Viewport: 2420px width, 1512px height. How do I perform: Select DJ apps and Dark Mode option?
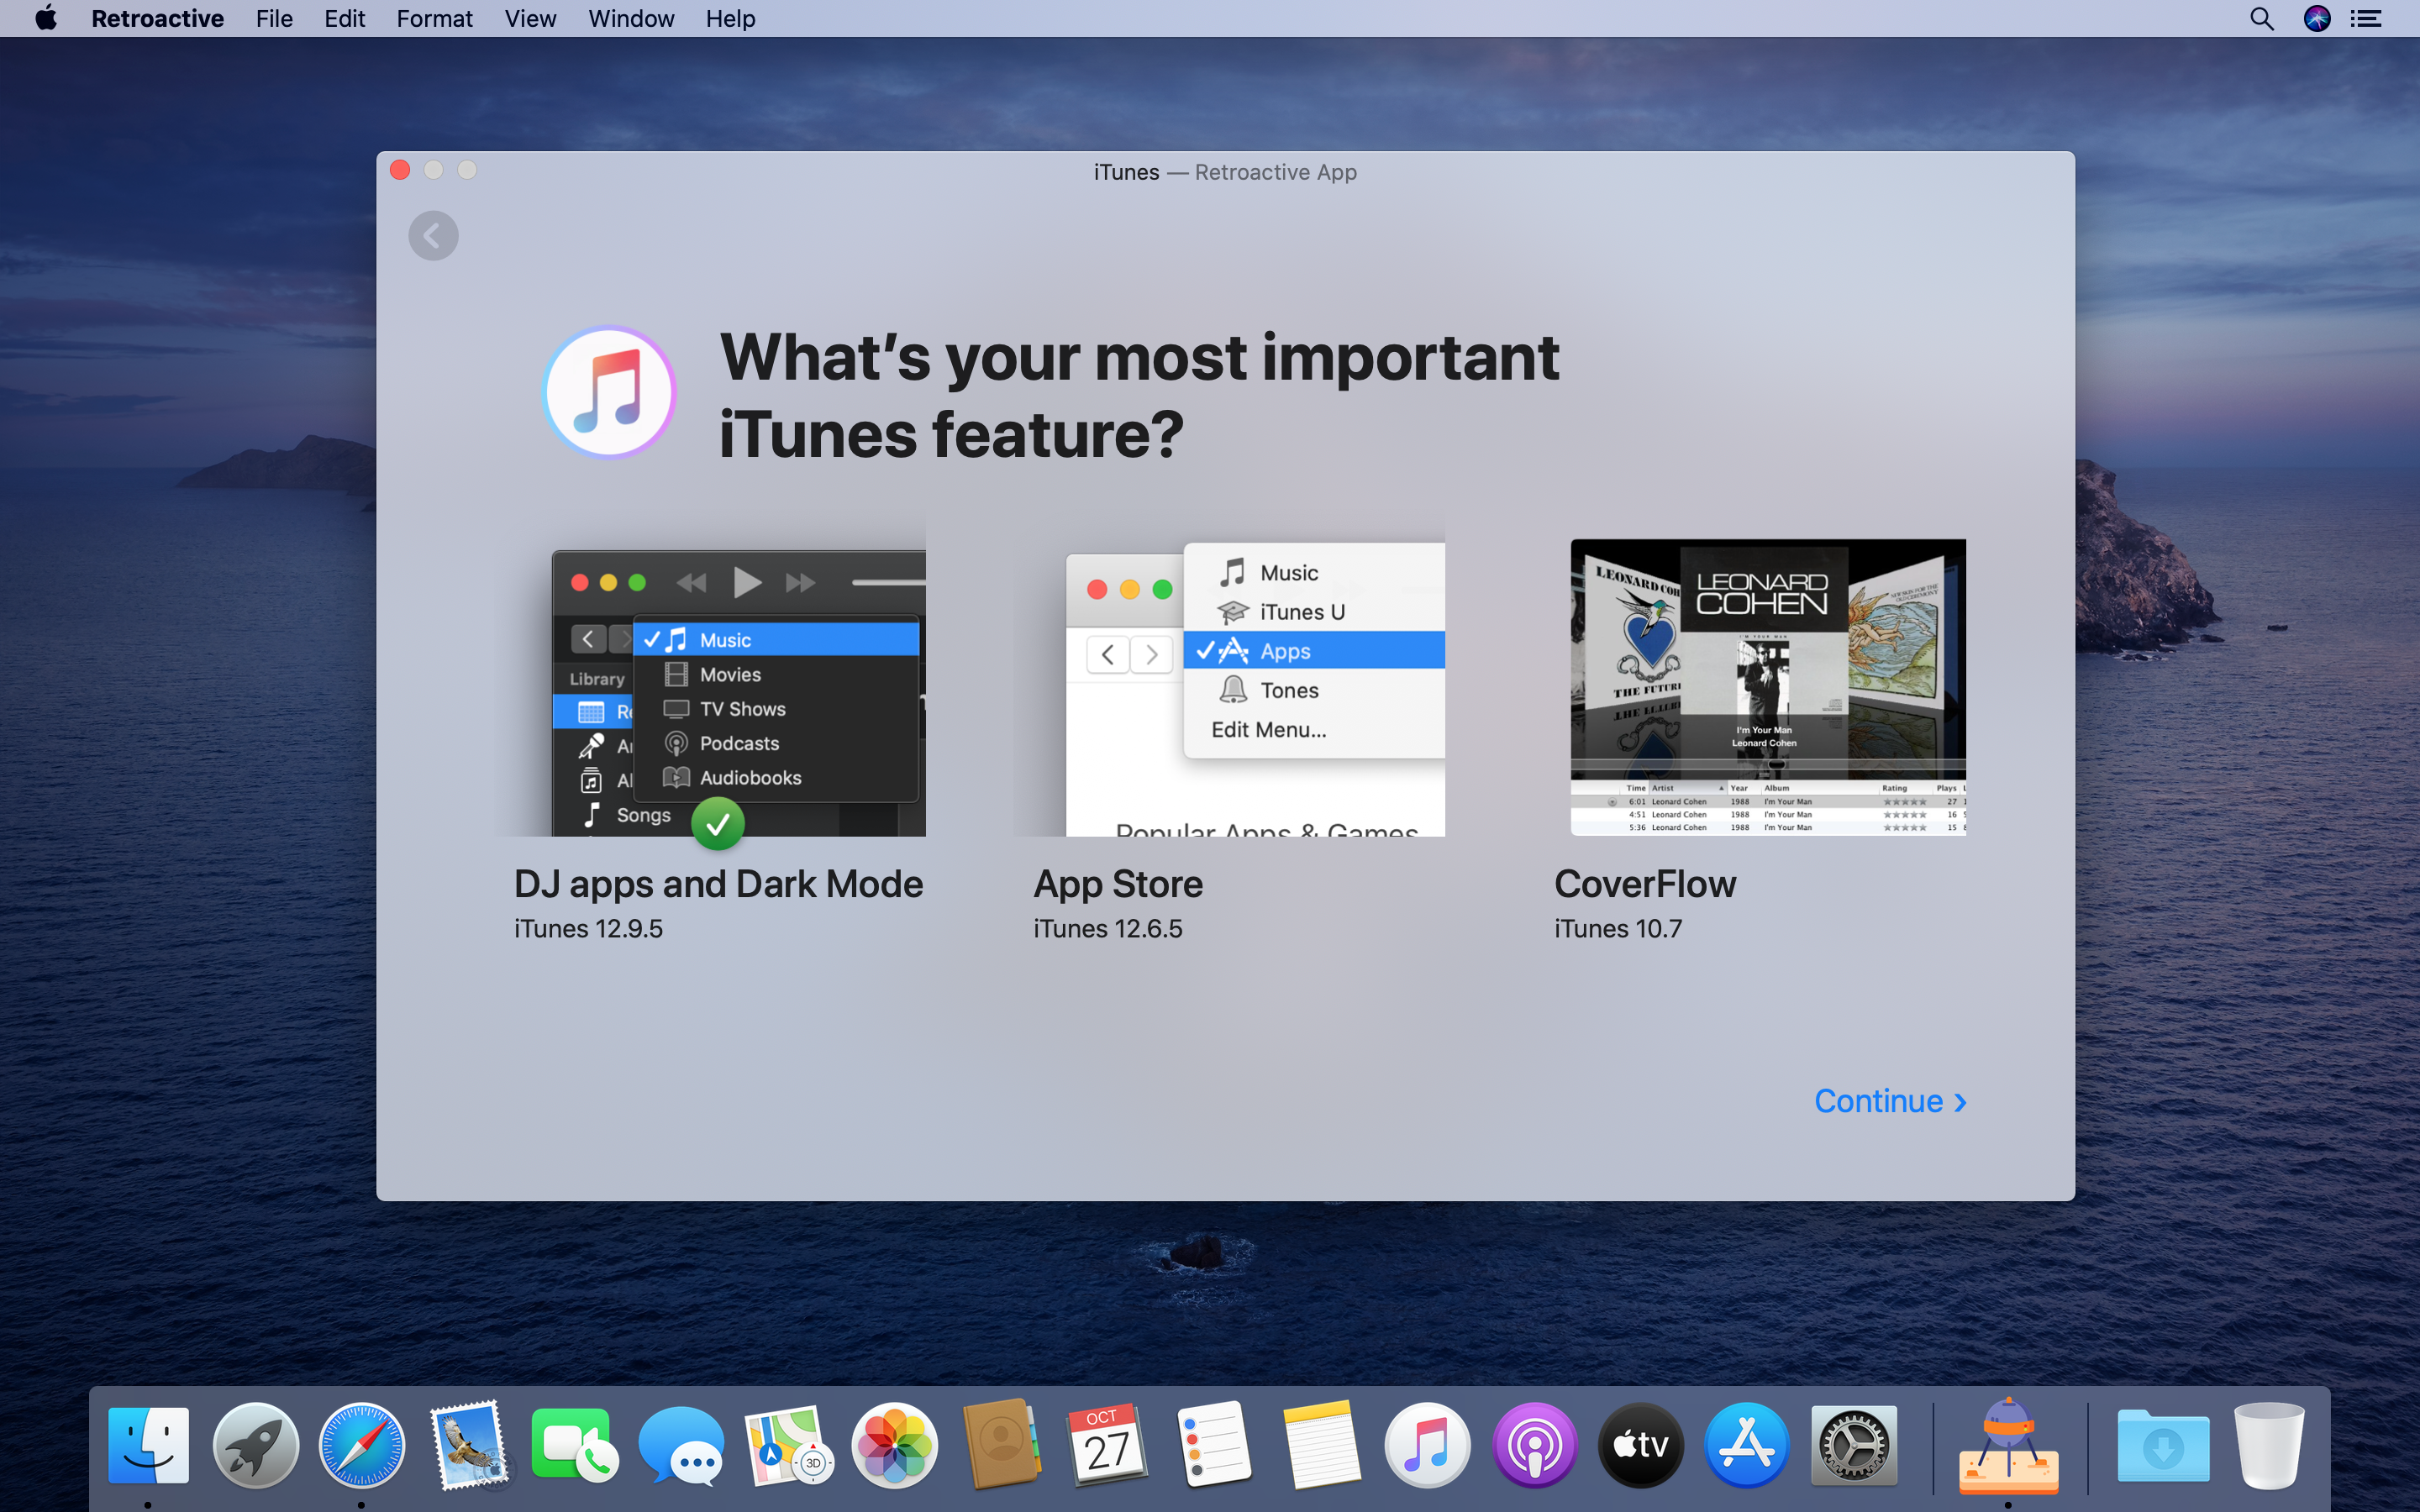click(x=718, y=884)
